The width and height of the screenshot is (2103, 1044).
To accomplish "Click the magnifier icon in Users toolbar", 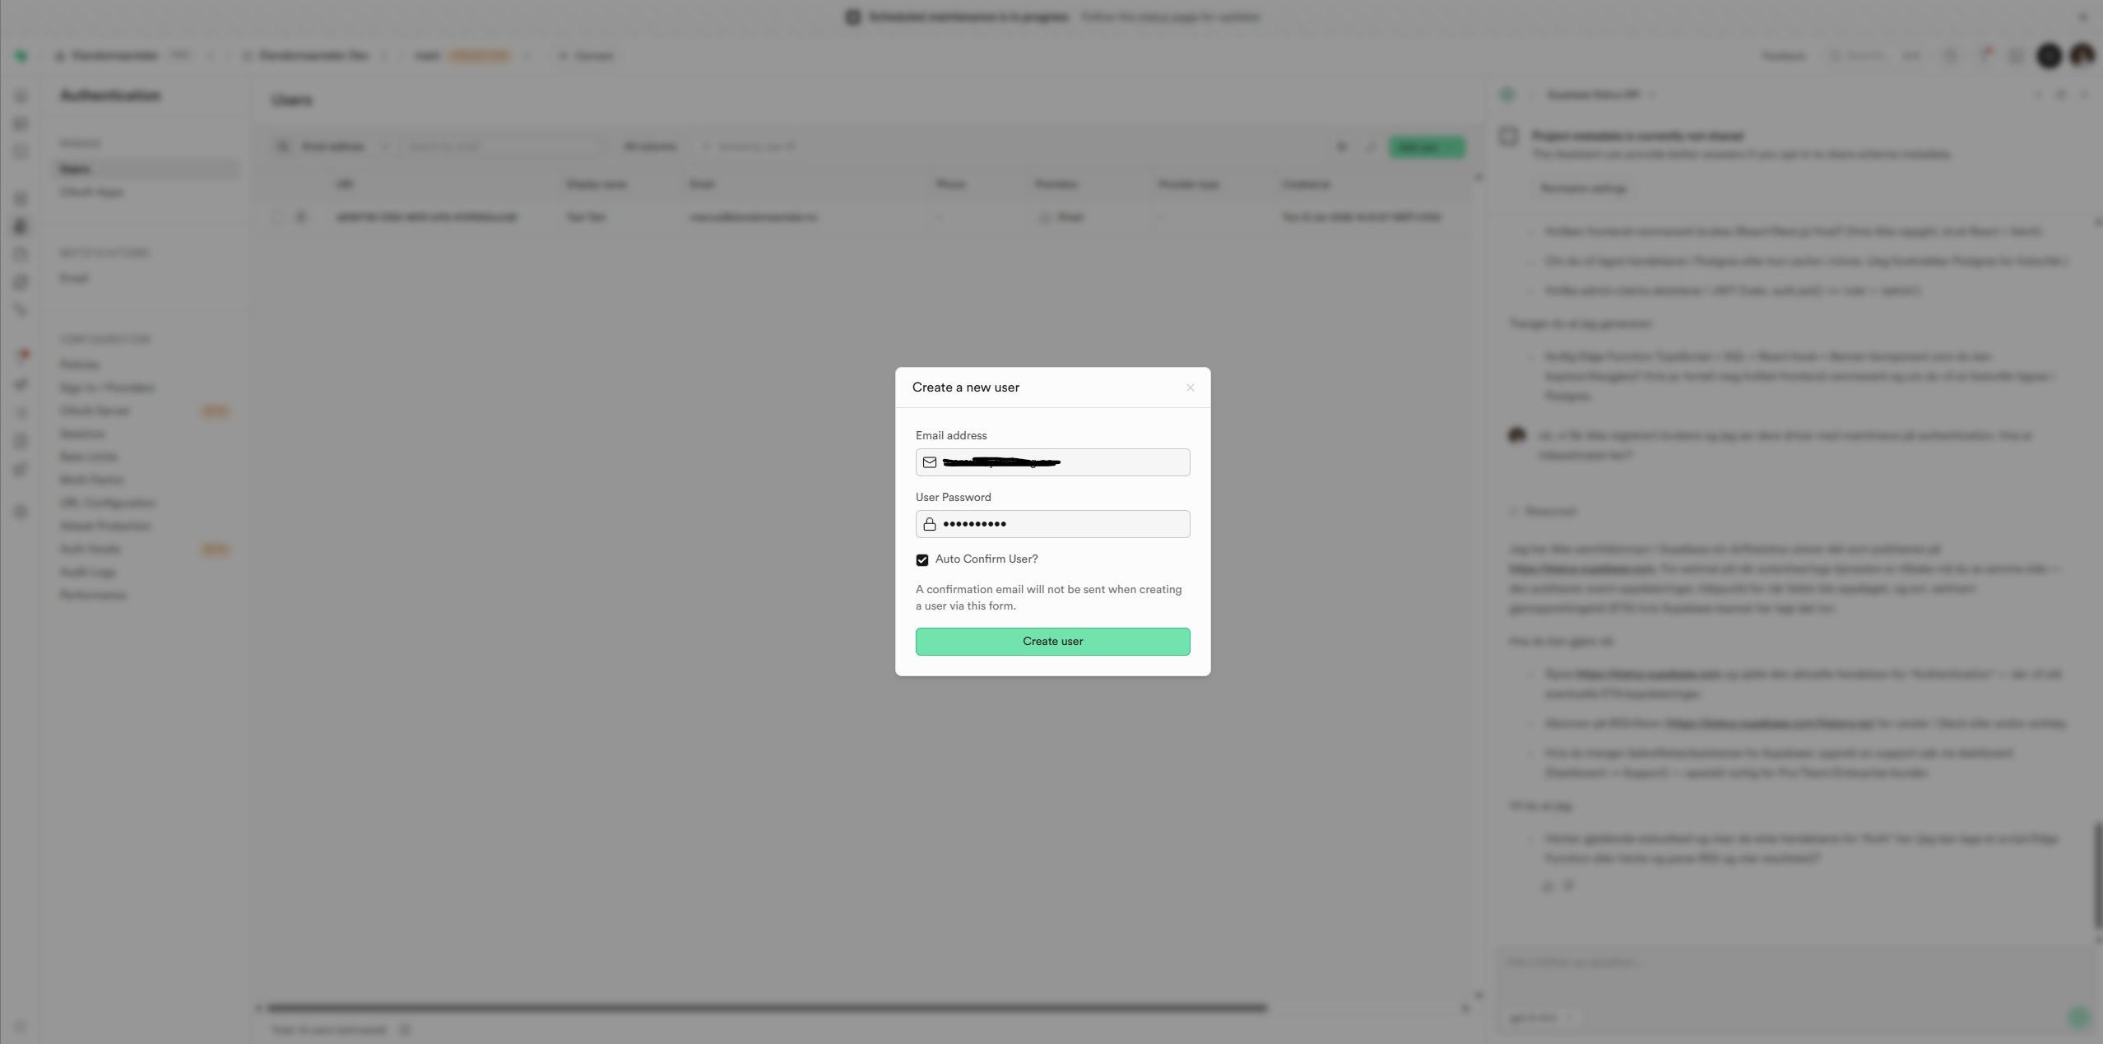I will (283, 146).
